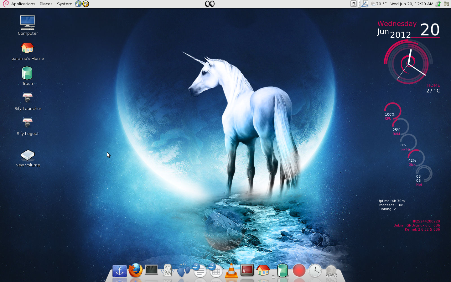Open the volume control speaker icon
The height and width of the screenshot is (282, 451).
pos(438,4)
